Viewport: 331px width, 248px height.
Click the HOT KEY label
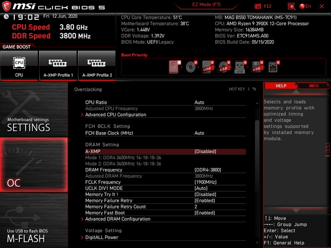tap(237, 89)
